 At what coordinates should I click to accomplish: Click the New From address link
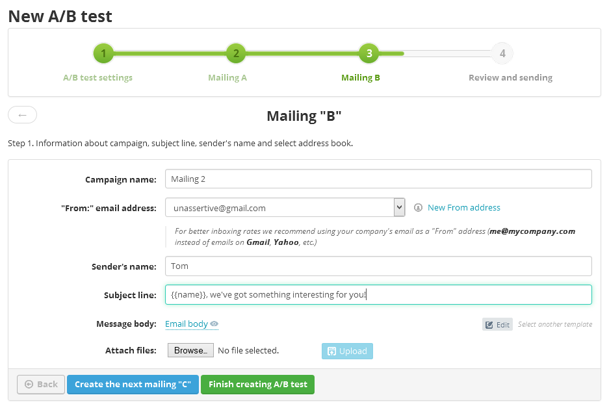click(464, 208)
